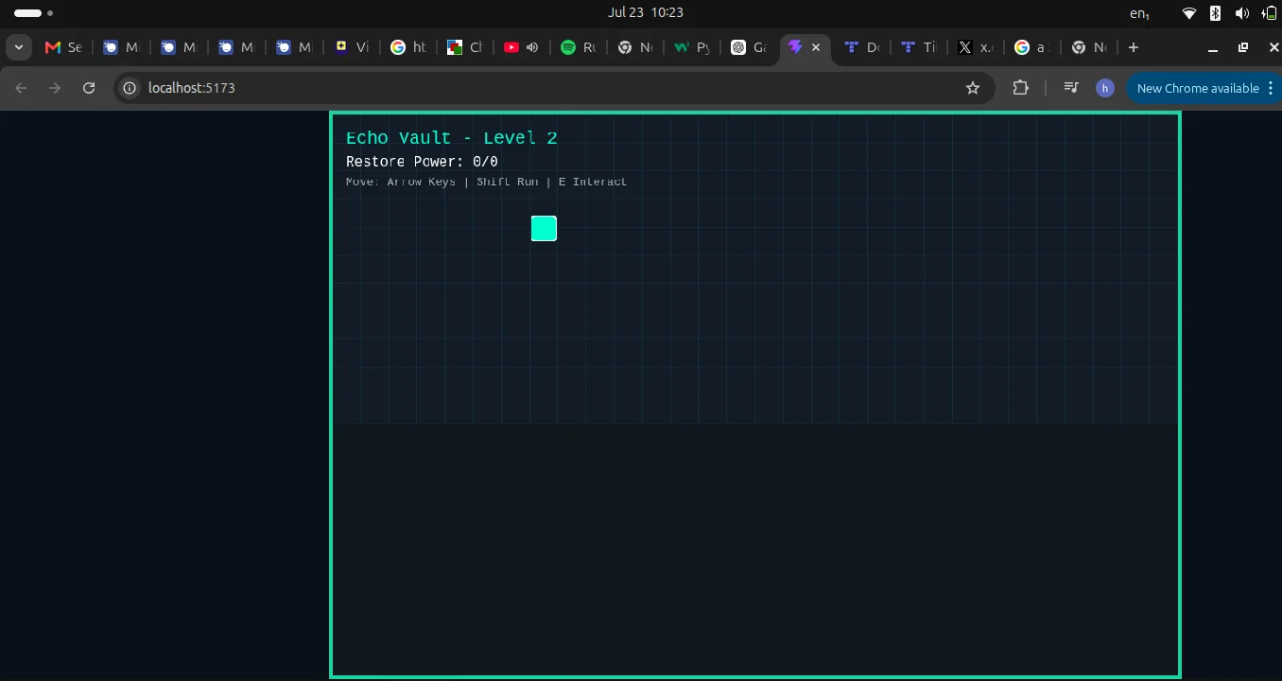Restore down the Chrome window
This screenshot has width=1282, height=681.
pos(1243,47)
